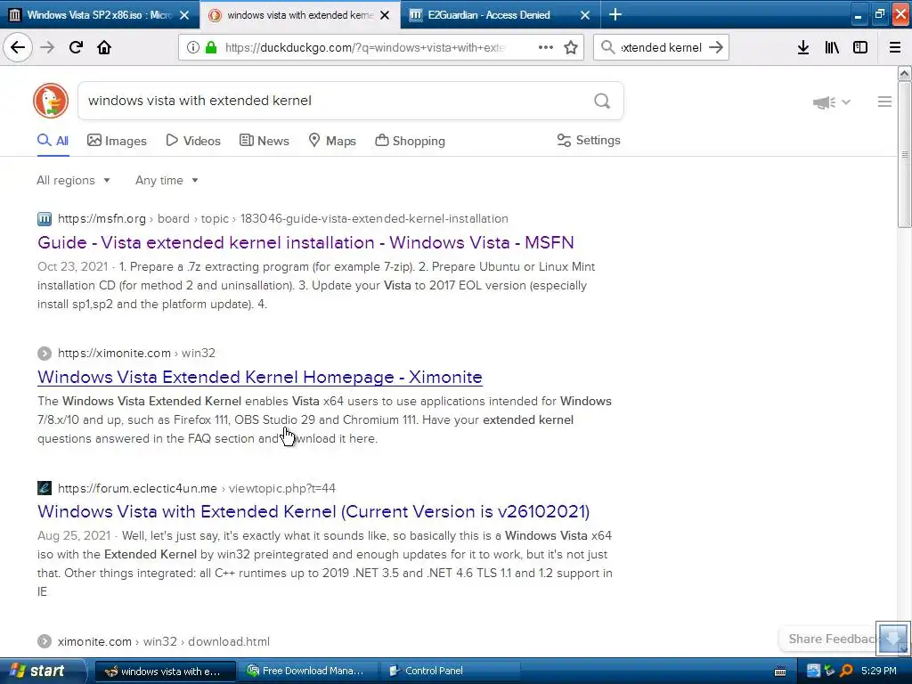Click the page vertical scrollbar thumb

click(x=904, y=154)
